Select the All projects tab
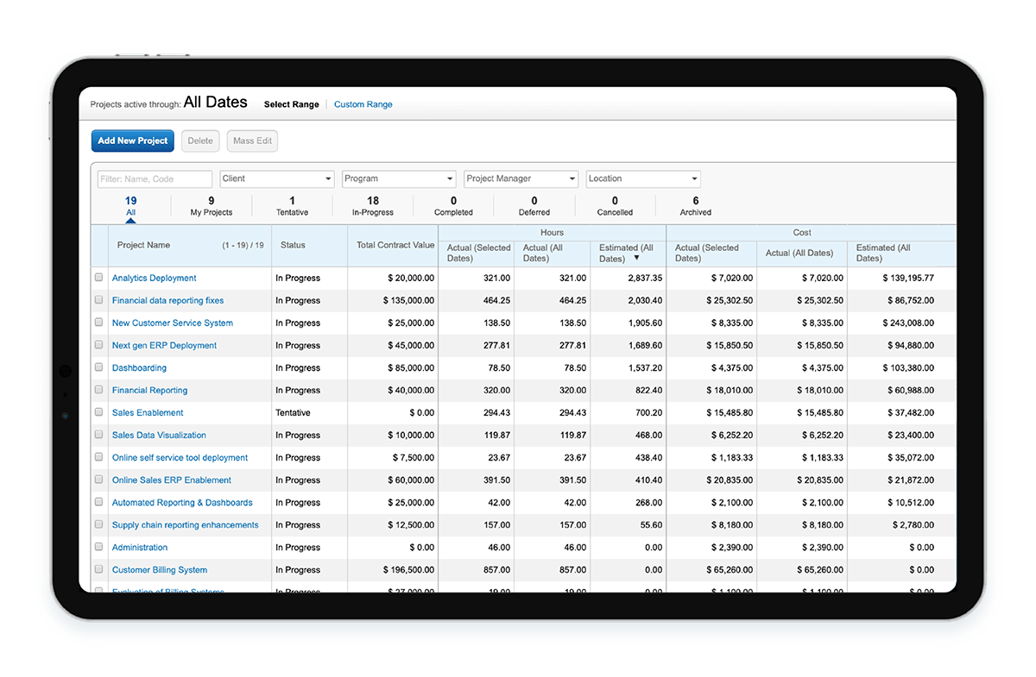This screenshot has width=1036, height=677. tap(130, 206)
